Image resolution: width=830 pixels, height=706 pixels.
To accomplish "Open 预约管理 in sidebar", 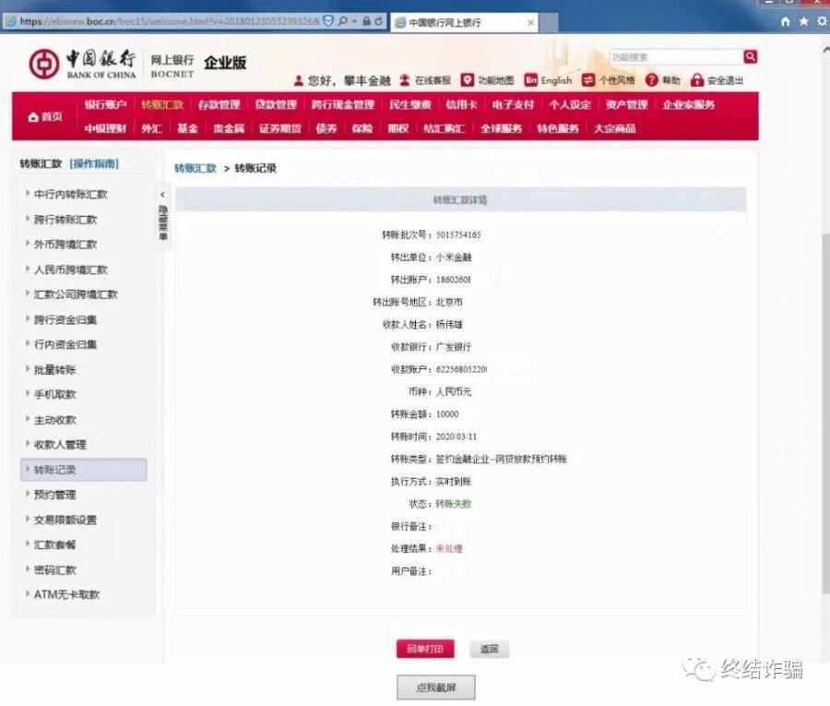I will click(x=54, y=495).
